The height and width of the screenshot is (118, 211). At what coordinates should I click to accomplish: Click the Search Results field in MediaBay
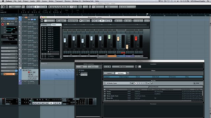point(153,87)
